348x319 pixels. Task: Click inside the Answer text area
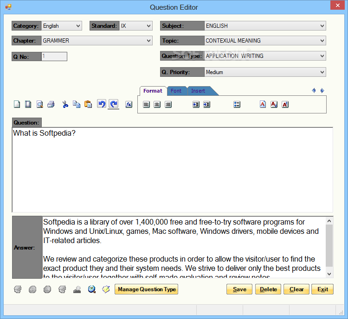[184, 247]
